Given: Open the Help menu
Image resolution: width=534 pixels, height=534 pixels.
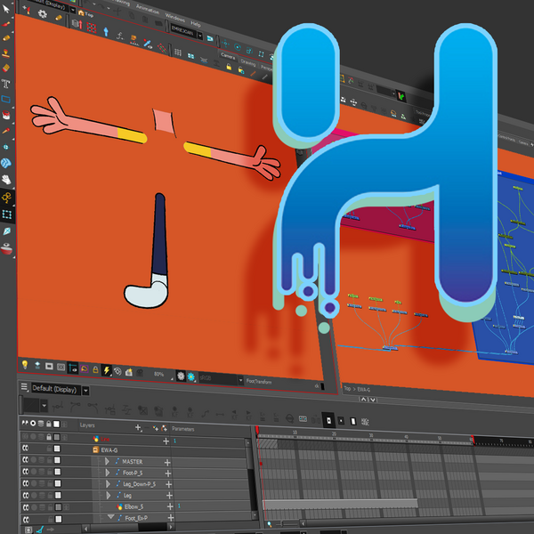Looking at the screenshot, I should point(196,23).
